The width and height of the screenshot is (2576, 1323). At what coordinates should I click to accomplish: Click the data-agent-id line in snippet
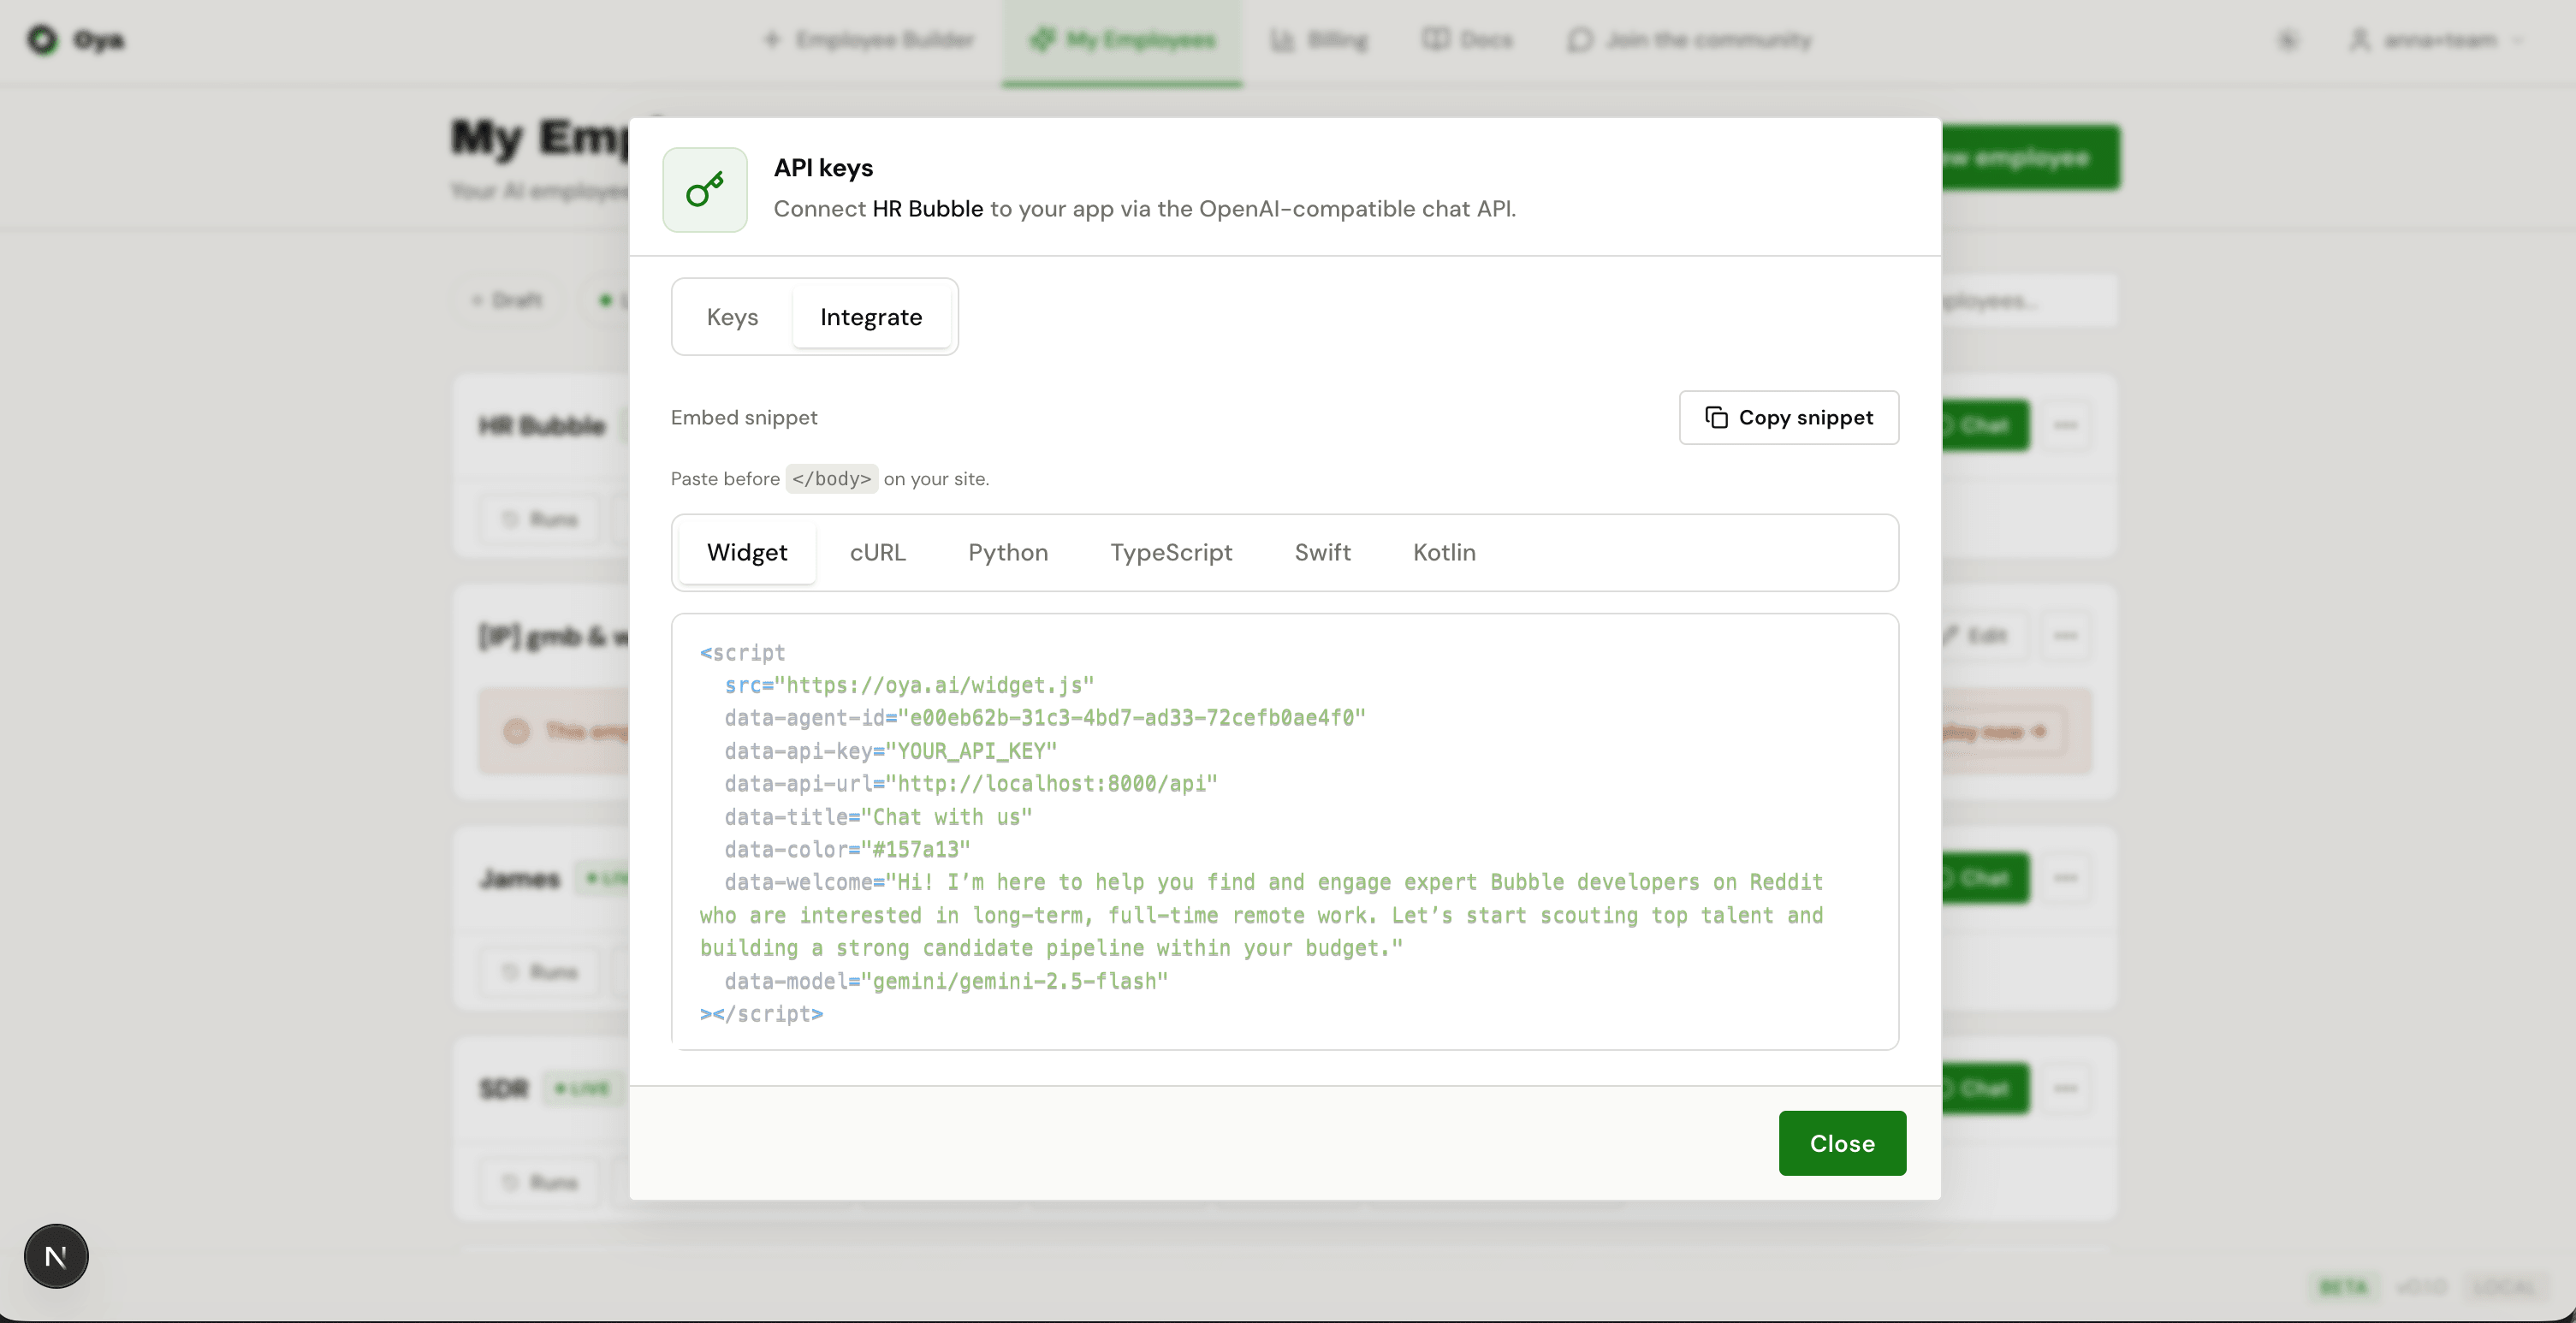click(x=1045, y=718)
